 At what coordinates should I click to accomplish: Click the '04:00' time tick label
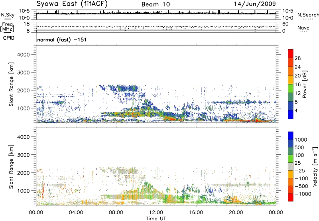click(x=76, y=213)
